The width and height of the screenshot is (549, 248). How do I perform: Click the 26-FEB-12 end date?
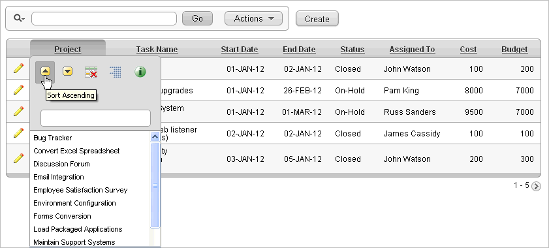pos(302,91)
